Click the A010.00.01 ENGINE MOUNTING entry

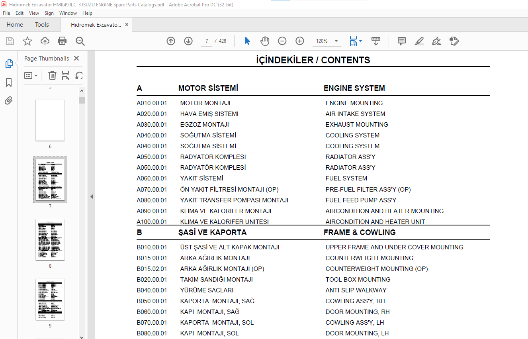pyautogui.click(x=260, y=103)
